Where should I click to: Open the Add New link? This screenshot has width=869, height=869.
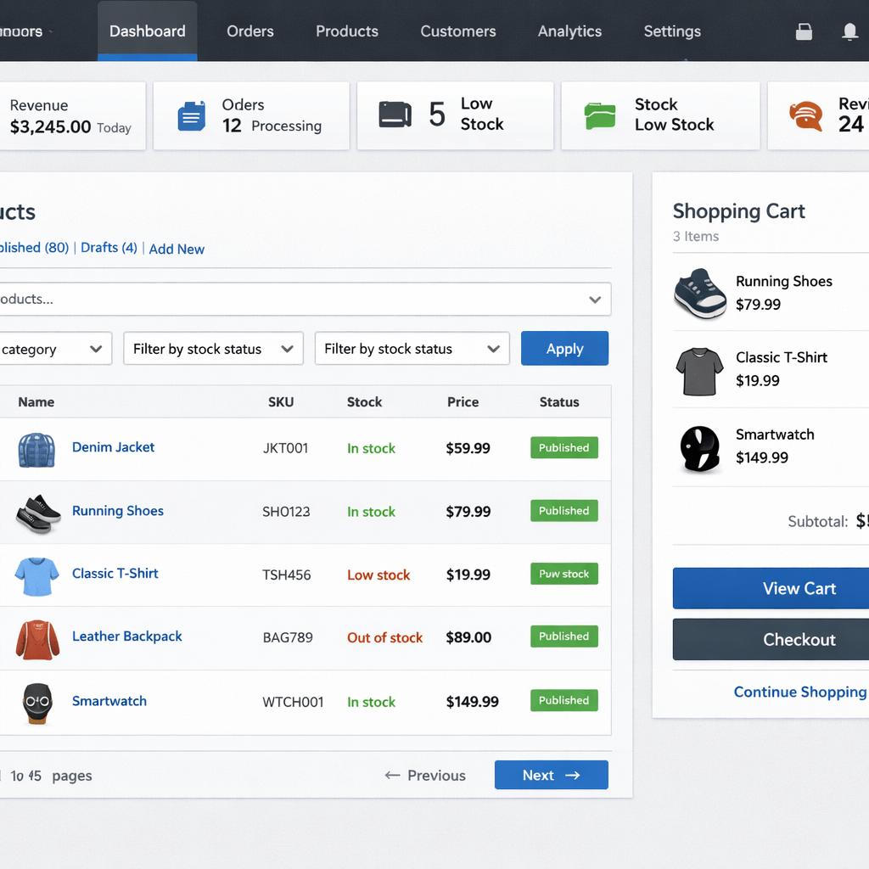point(177,249)
